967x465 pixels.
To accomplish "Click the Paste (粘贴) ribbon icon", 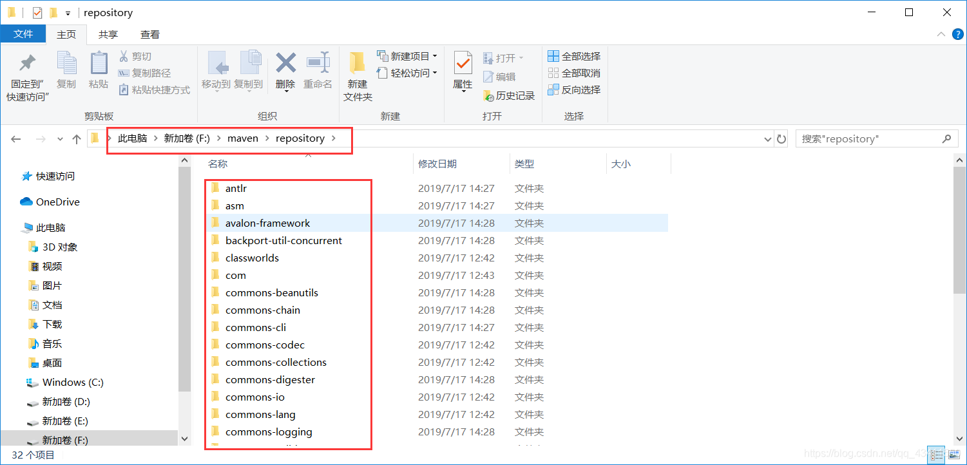I will [x=99, y=63].
